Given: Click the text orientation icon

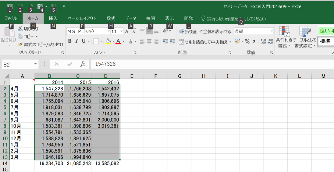Looking at the screenshot, I should [165, 31].
